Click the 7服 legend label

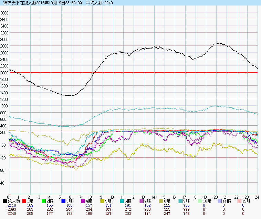150,201
